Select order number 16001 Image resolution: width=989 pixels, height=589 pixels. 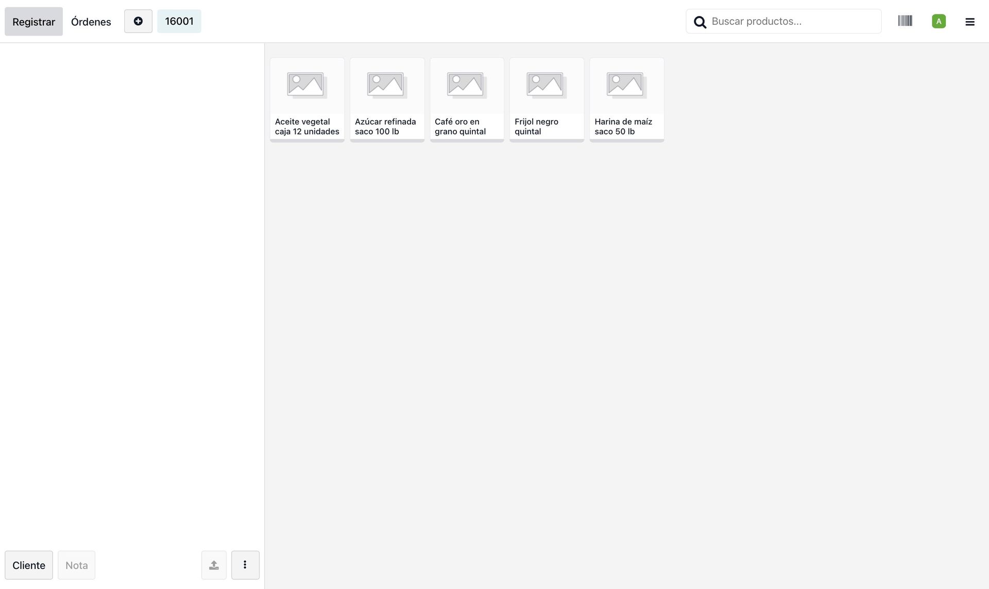point(179,21)
